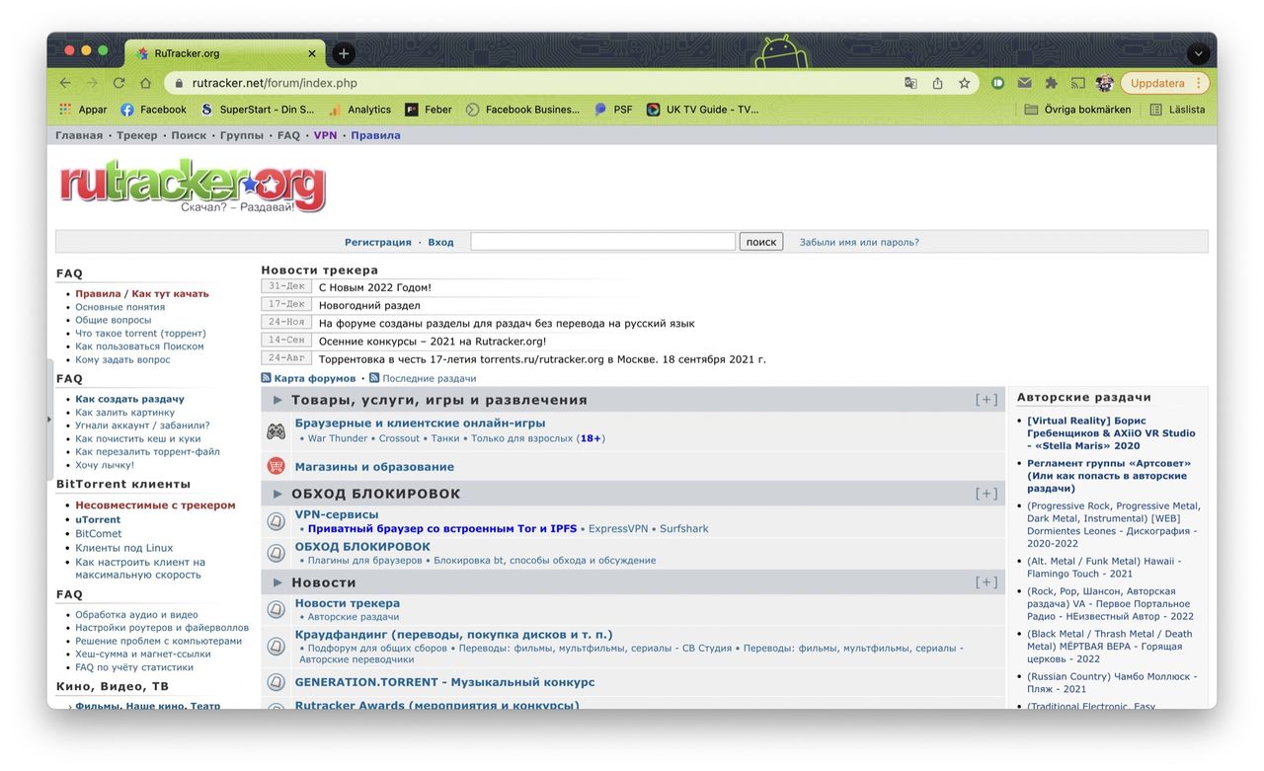Screen dimensions: 1264x771
Task: Click the gamepad icon beside online games forum
Action: 276,431
